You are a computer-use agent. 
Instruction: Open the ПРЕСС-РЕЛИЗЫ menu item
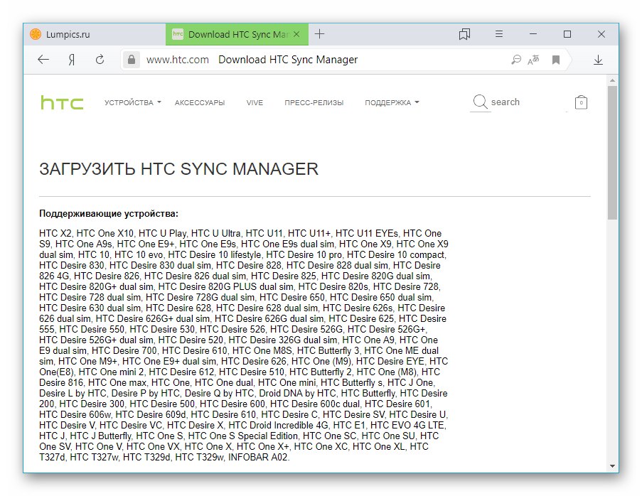(x=314, y=103)
